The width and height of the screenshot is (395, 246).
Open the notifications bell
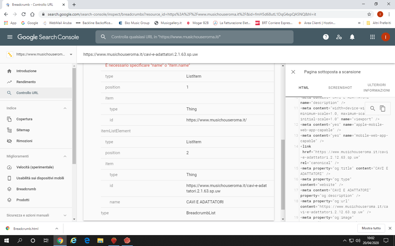coord(352,37)
